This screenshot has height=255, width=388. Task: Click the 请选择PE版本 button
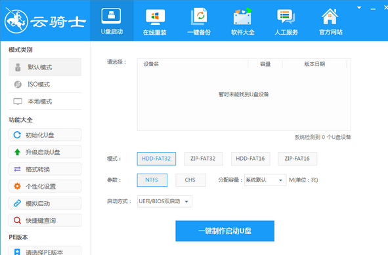point(45,250)
